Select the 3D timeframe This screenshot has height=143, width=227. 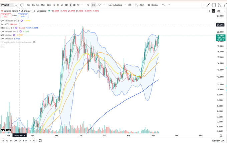pos(74,5)
